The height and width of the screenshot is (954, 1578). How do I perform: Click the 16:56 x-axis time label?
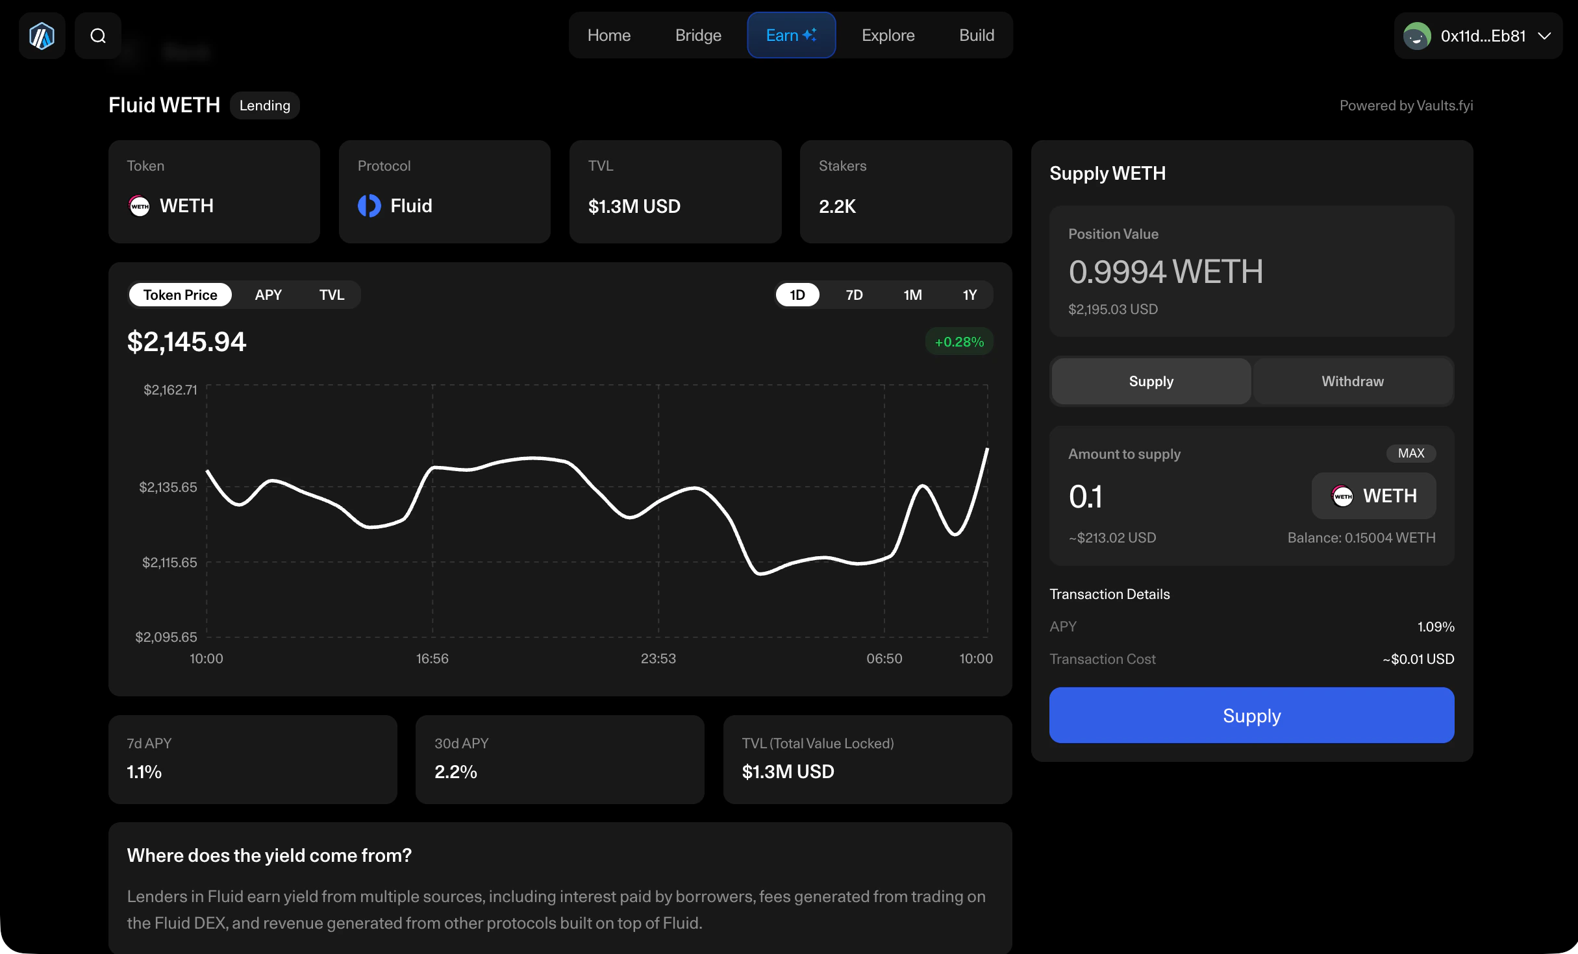(432, 658)
